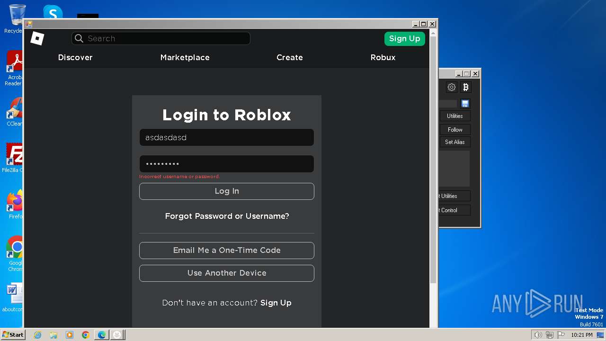606x341 pixels.
Task: Open settings gear in background window
Action: tap(452, 87)
